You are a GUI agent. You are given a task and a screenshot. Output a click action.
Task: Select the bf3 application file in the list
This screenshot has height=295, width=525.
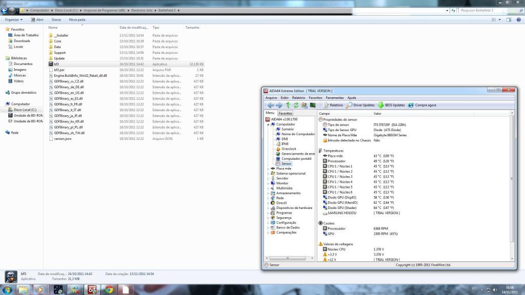[126, 64]
